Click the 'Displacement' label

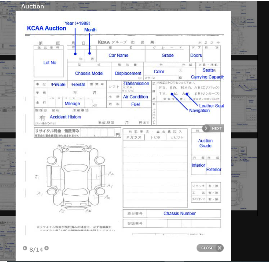click(x=128, y=73)
